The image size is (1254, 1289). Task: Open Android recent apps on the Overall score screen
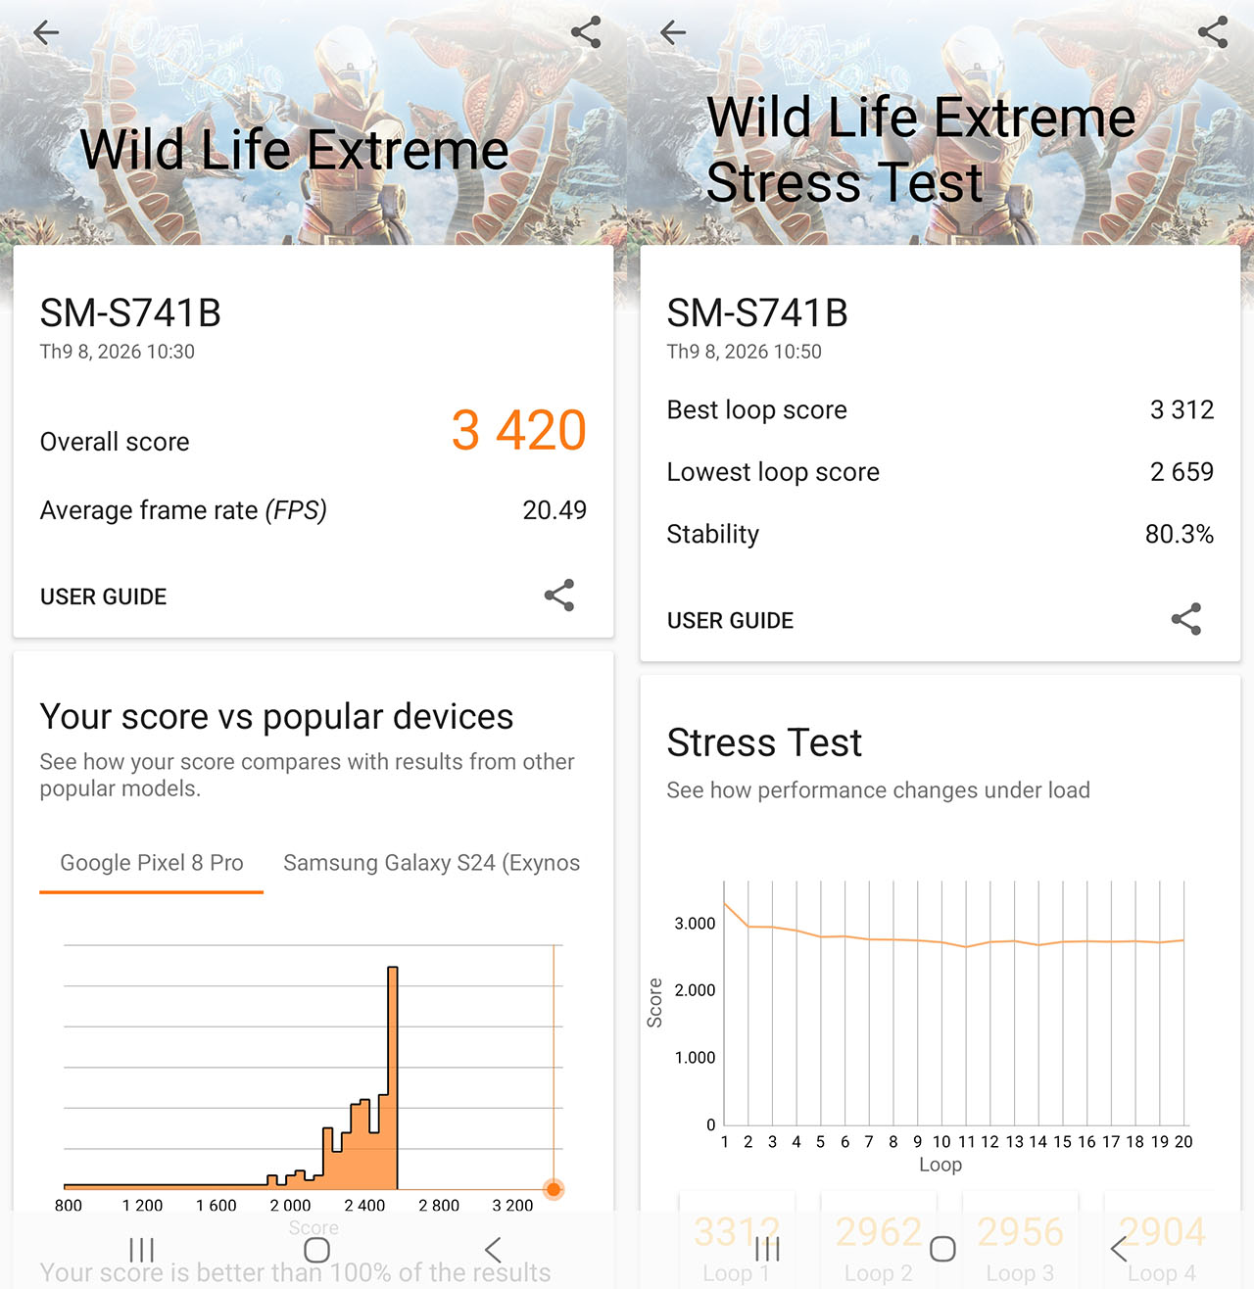click(142, 1249)
